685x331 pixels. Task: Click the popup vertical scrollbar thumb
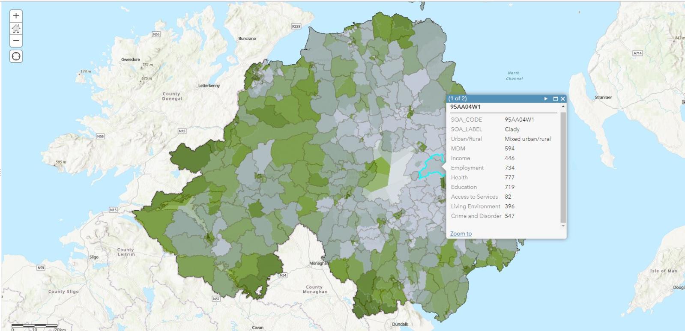pyautogui.click(x=563, y=167)
